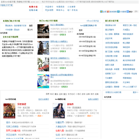Go to 作品排行 in the top navigation
The height and width of the screenshot is (139, 139).
point(49,7)
